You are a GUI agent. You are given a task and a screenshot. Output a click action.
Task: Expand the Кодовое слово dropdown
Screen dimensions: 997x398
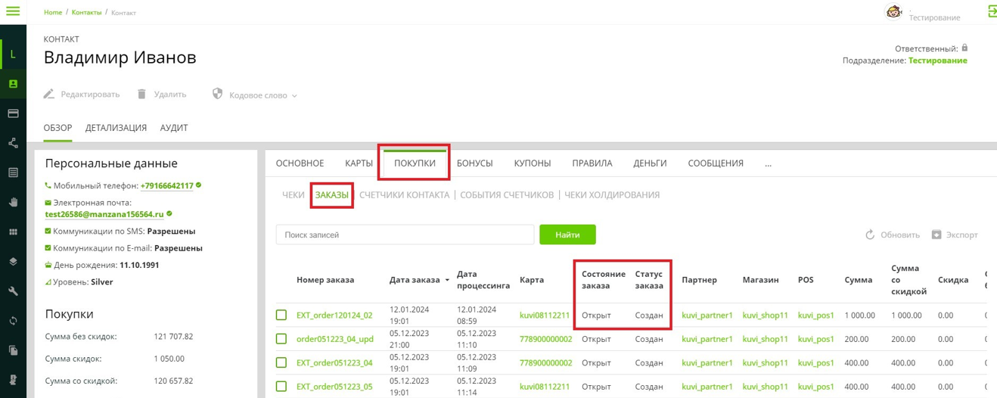click(294, 95)
